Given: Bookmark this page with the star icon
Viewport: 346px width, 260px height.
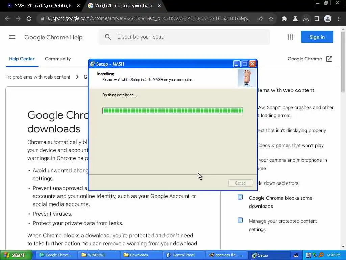Looking at the screenshot, I should pyautogui.click(x=271, y=19).
